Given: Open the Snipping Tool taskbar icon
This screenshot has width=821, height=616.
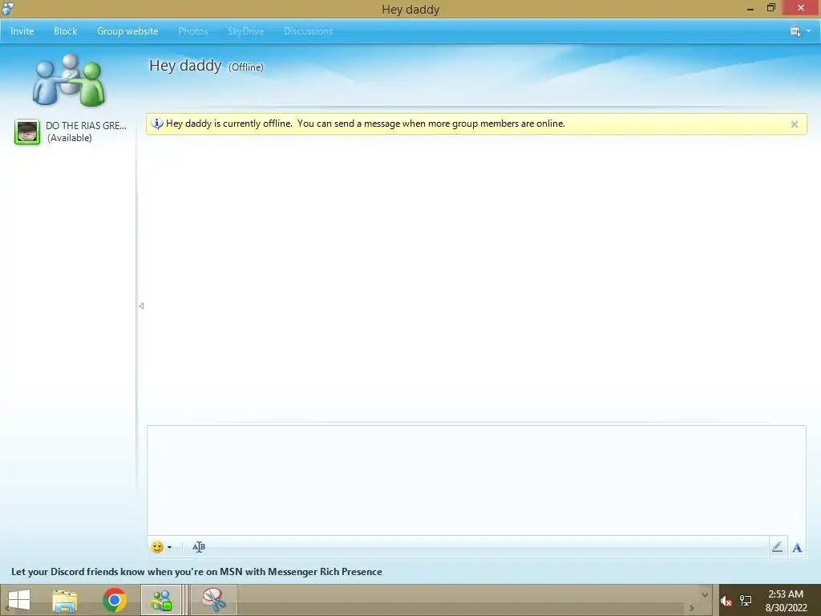Looking at the screenshot, I should (213, 600).
